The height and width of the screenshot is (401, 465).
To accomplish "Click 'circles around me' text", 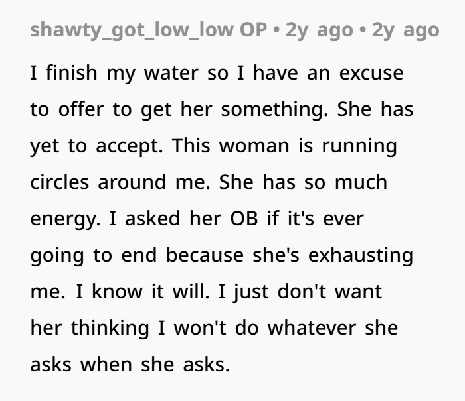I will coord(120,182).
